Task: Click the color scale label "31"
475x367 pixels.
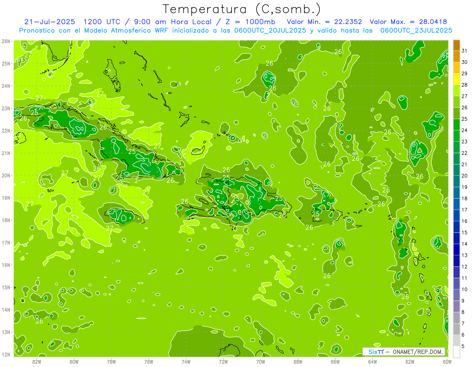Action: [x=465, y=51]
